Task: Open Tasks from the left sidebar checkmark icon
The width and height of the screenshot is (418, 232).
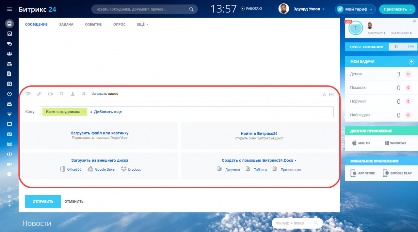Action: pyautogui.click(x=9, y=34)
